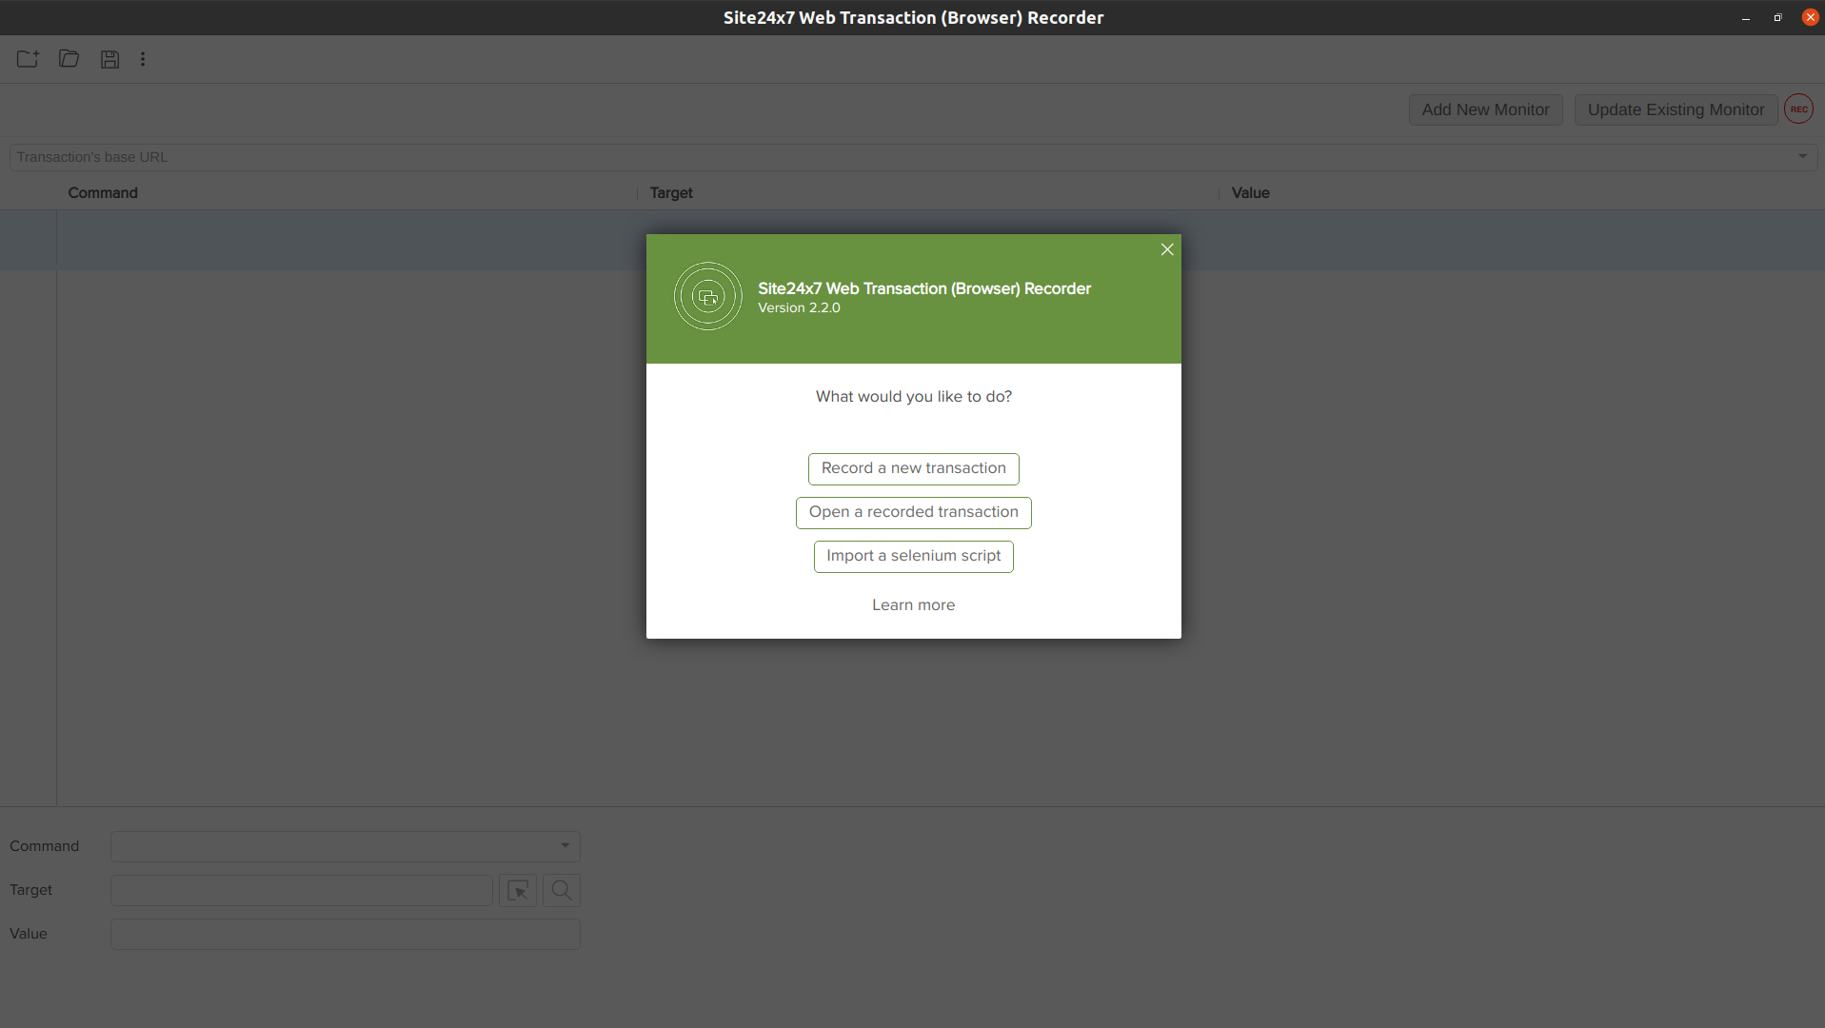Screen dimensions: 1825x1028
Task: Click the target element selector icon
Action: point(518,891)
